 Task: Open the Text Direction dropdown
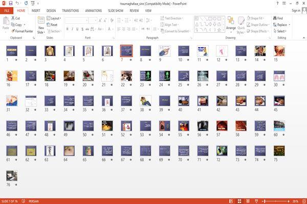tap(172, 18)
